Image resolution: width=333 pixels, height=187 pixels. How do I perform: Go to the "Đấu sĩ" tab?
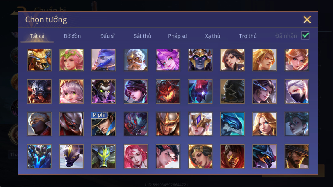(108, 36)
